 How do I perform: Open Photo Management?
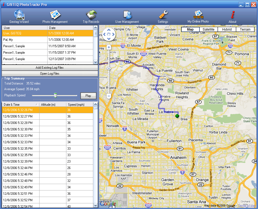[x=55, y=16]
